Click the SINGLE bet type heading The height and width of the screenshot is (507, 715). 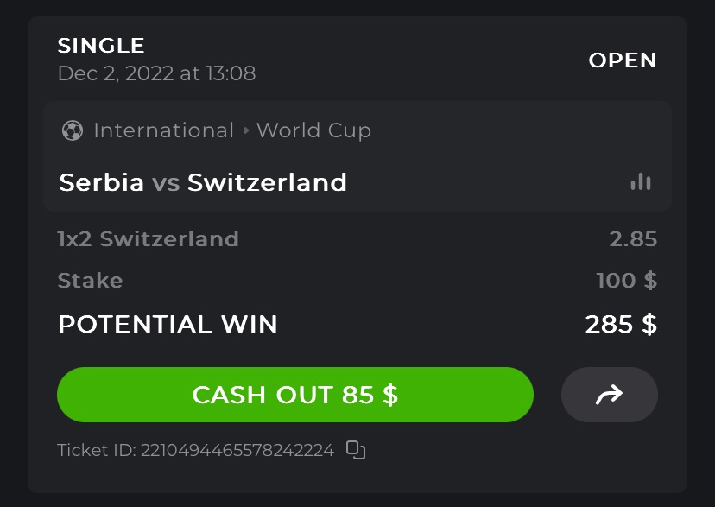click(x=101, y=46)
